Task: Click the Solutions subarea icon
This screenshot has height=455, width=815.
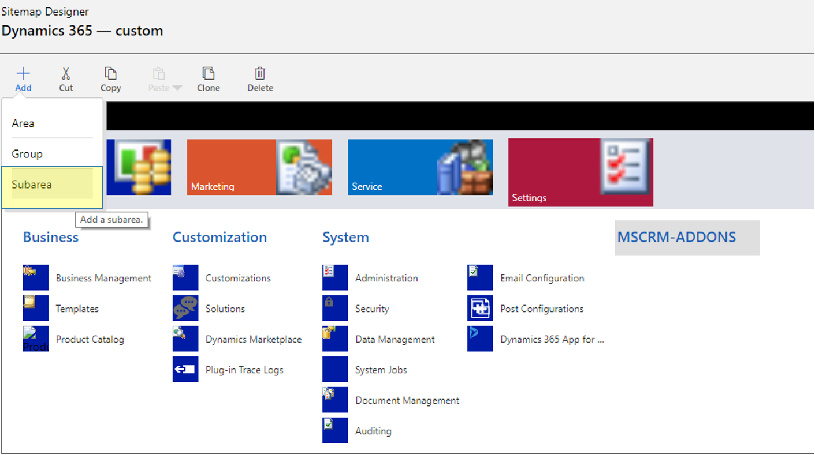Action: point(185,308)
